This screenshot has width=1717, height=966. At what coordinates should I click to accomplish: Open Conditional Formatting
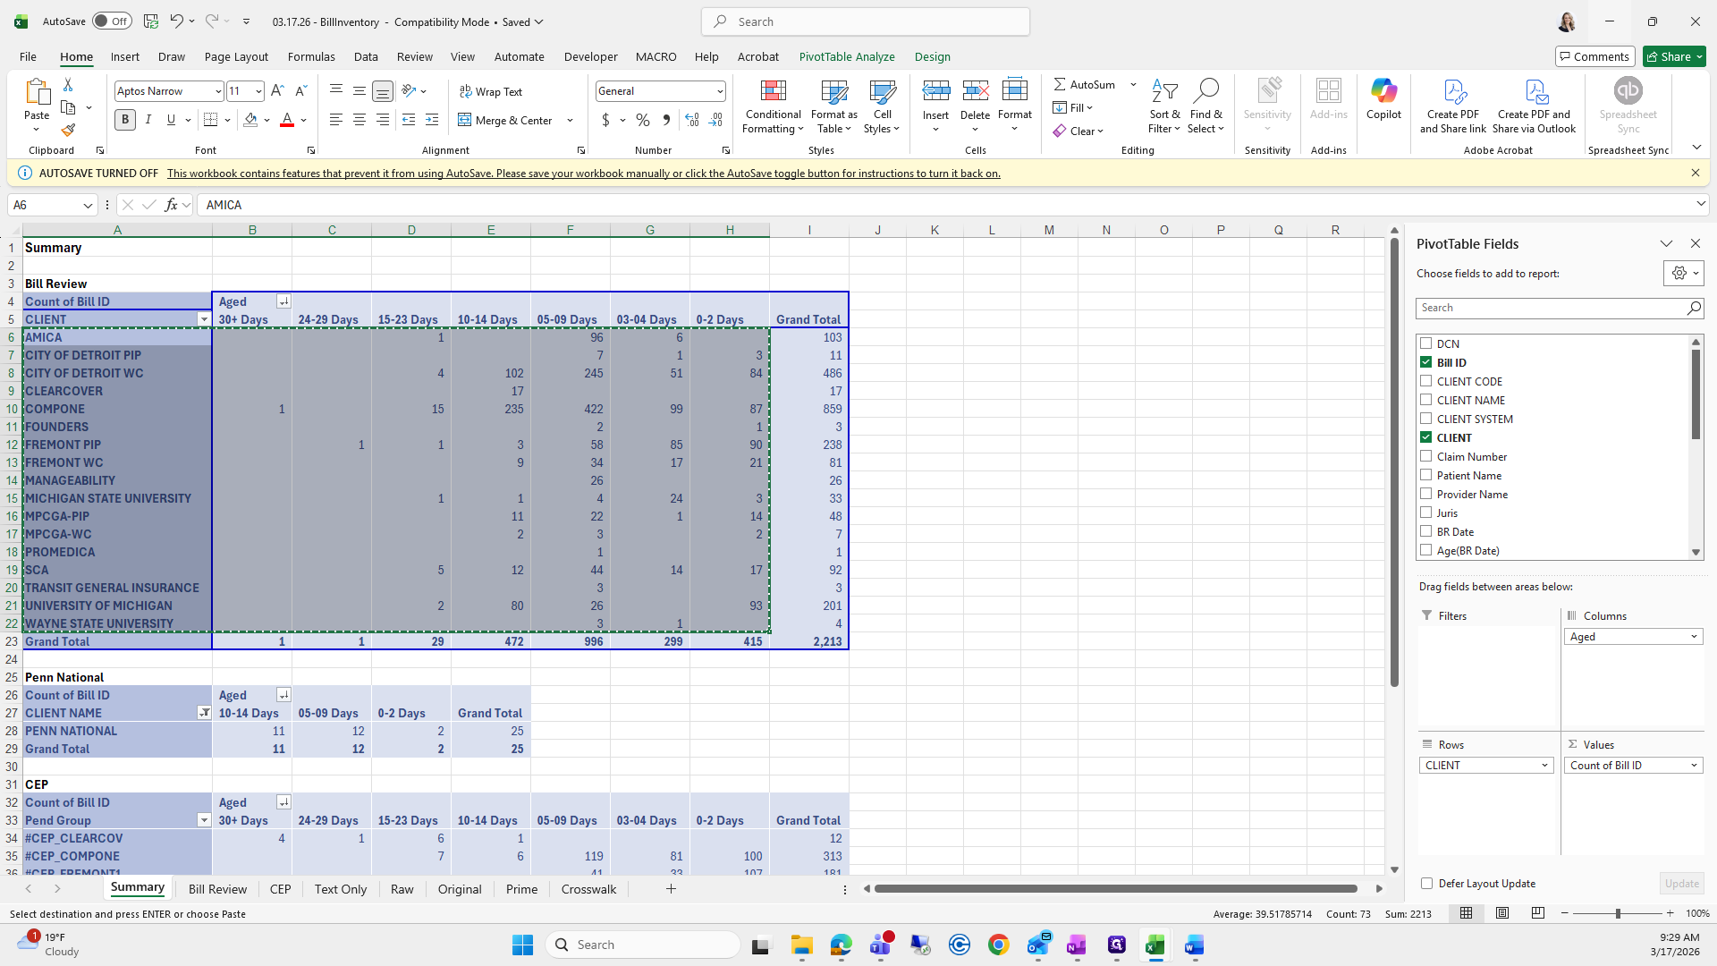(x=773, y=106)
